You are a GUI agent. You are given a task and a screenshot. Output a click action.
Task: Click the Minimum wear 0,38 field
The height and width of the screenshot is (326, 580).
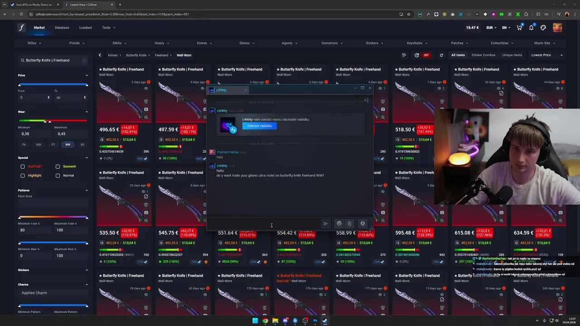[x=34, y=134]
